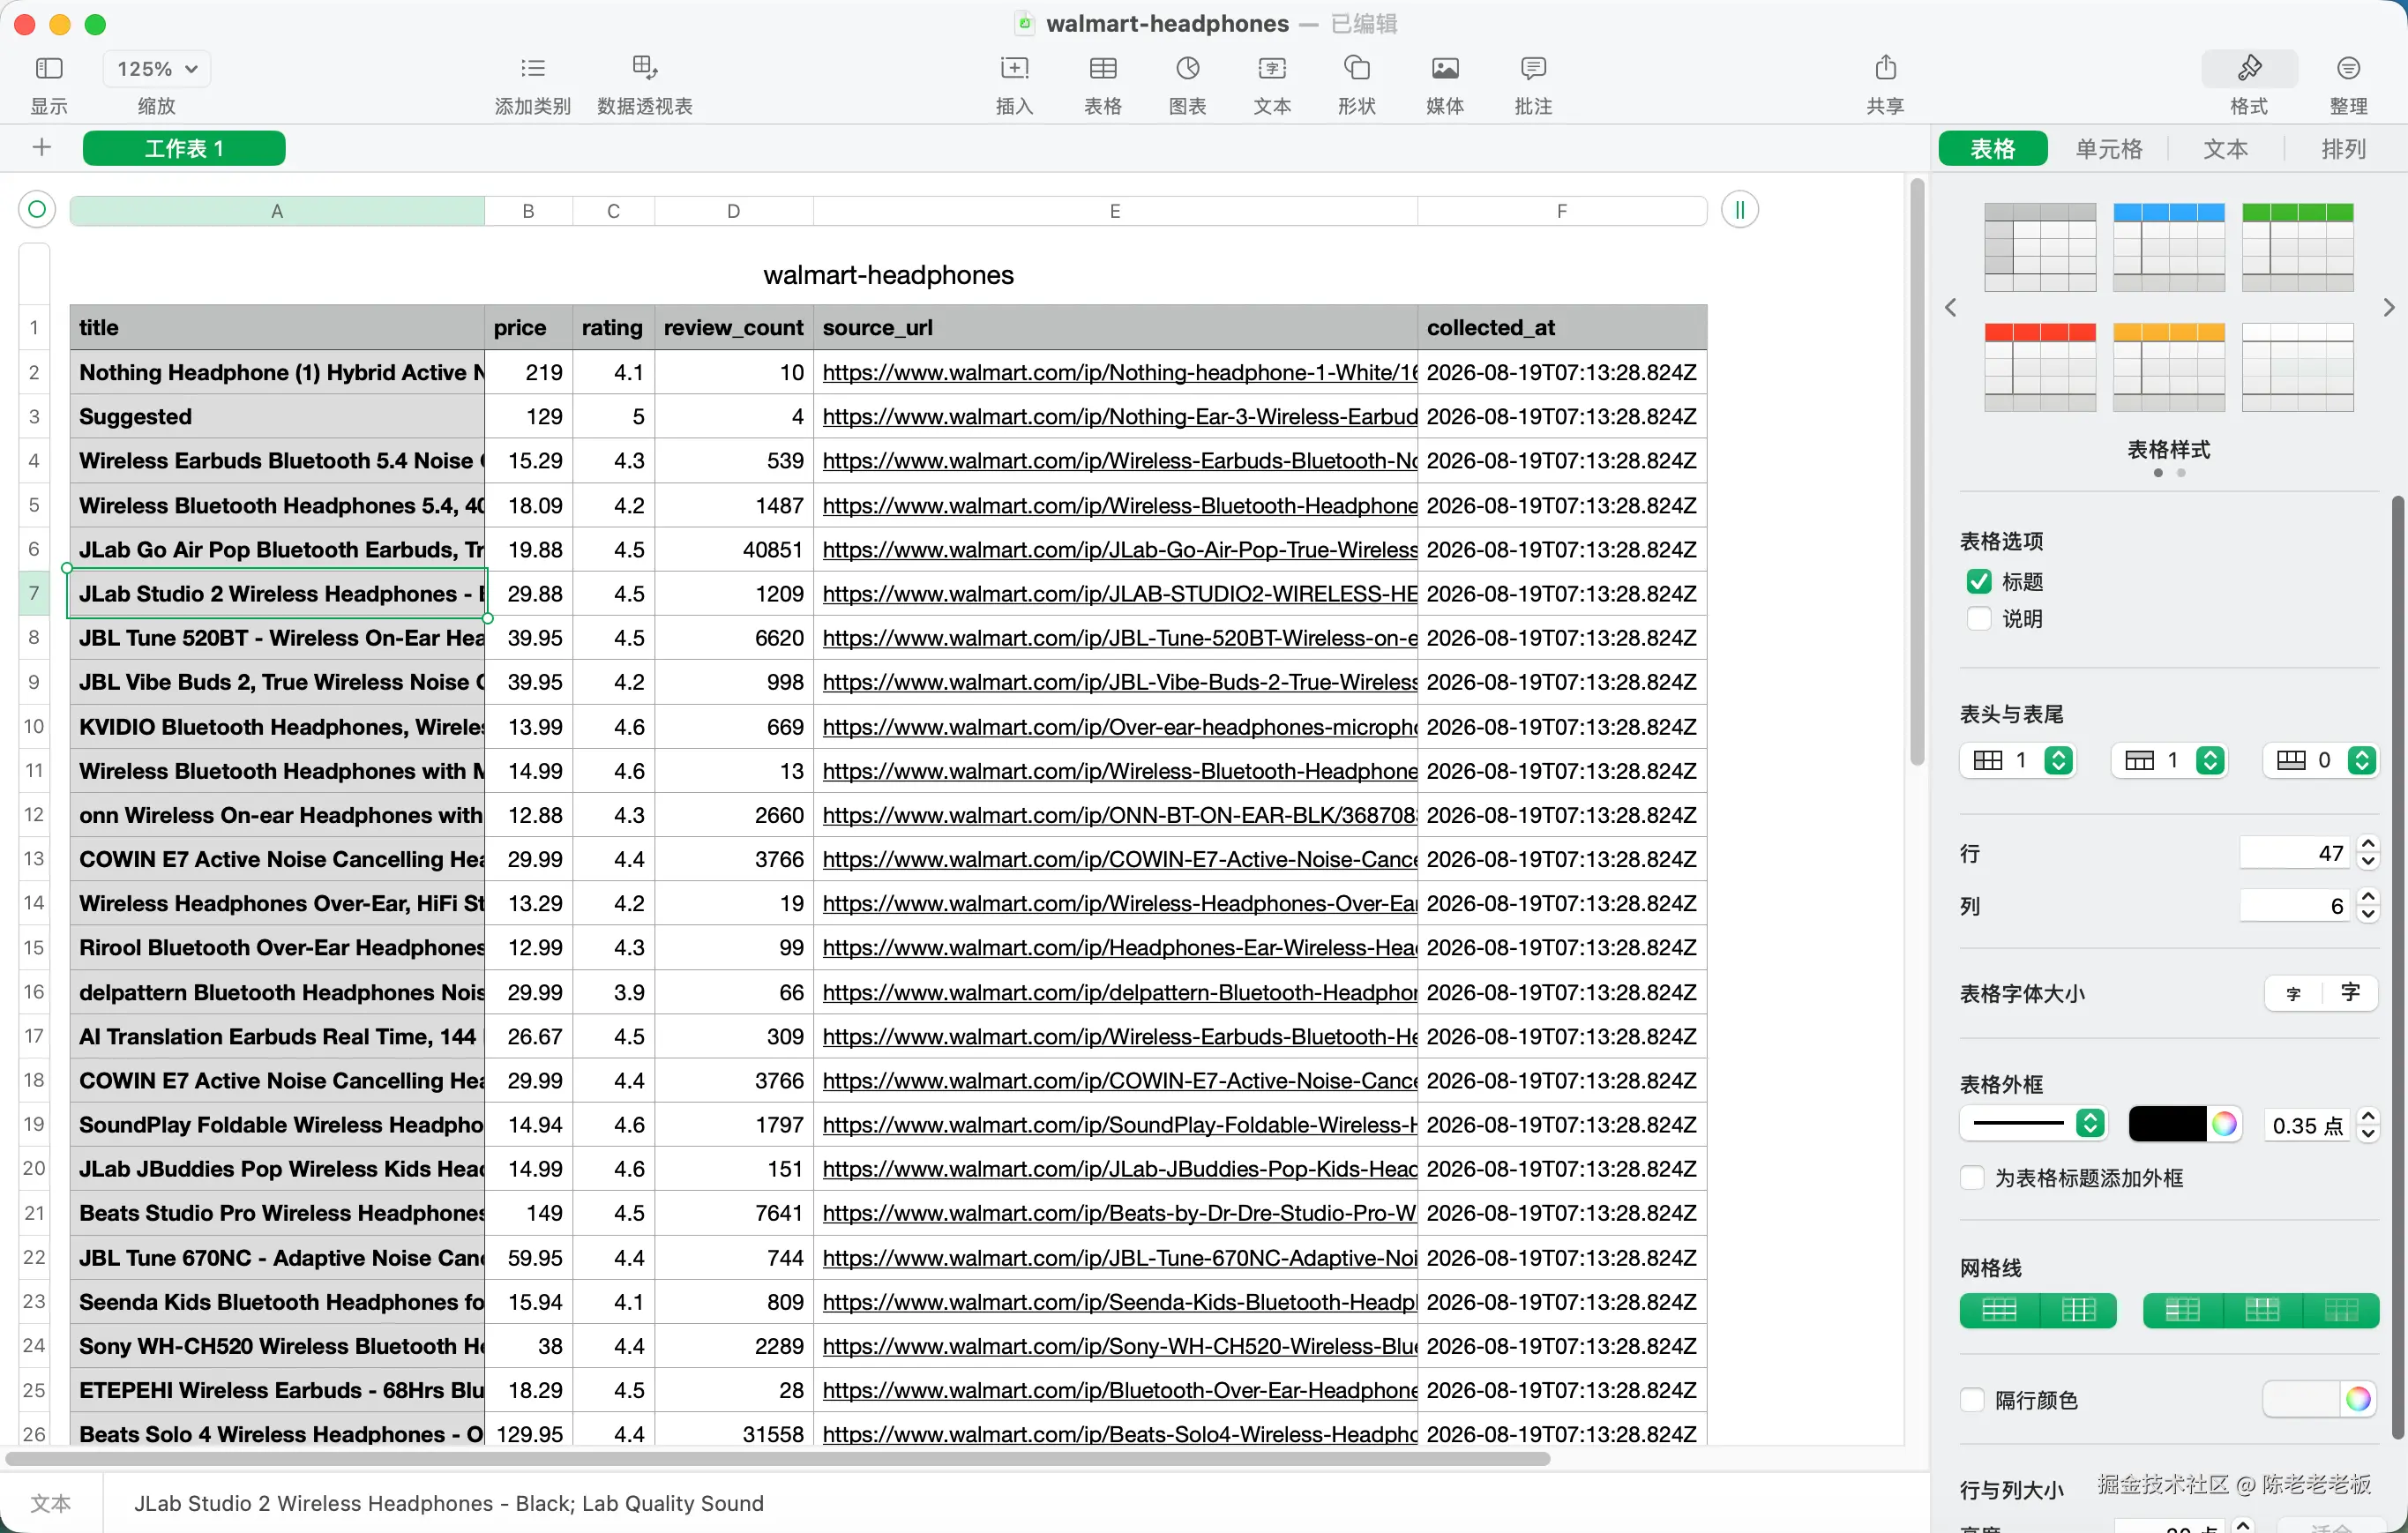Viewport: 2408px width, 1533px height.
Task: Add a new sheet with plus icon
Action: [41, 148]
